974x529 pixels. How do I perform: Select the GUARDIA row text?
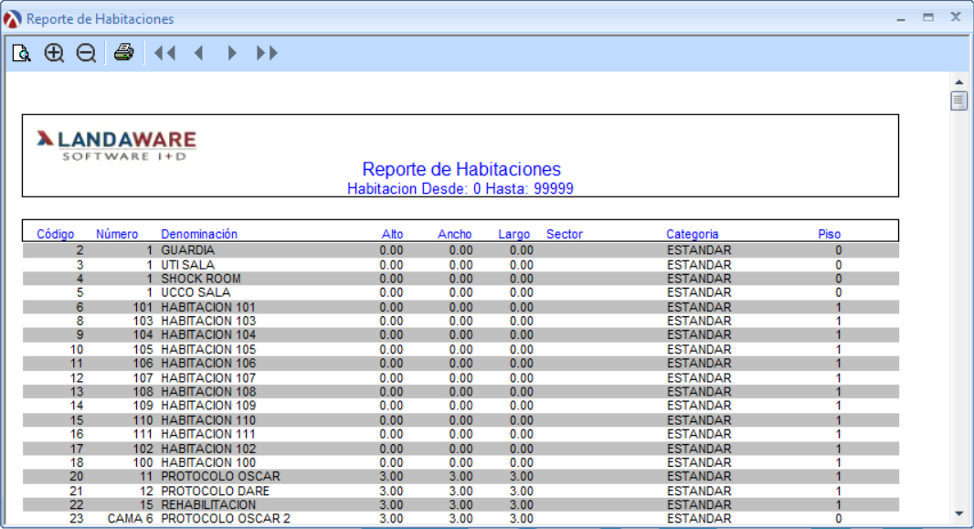(188, 250)
